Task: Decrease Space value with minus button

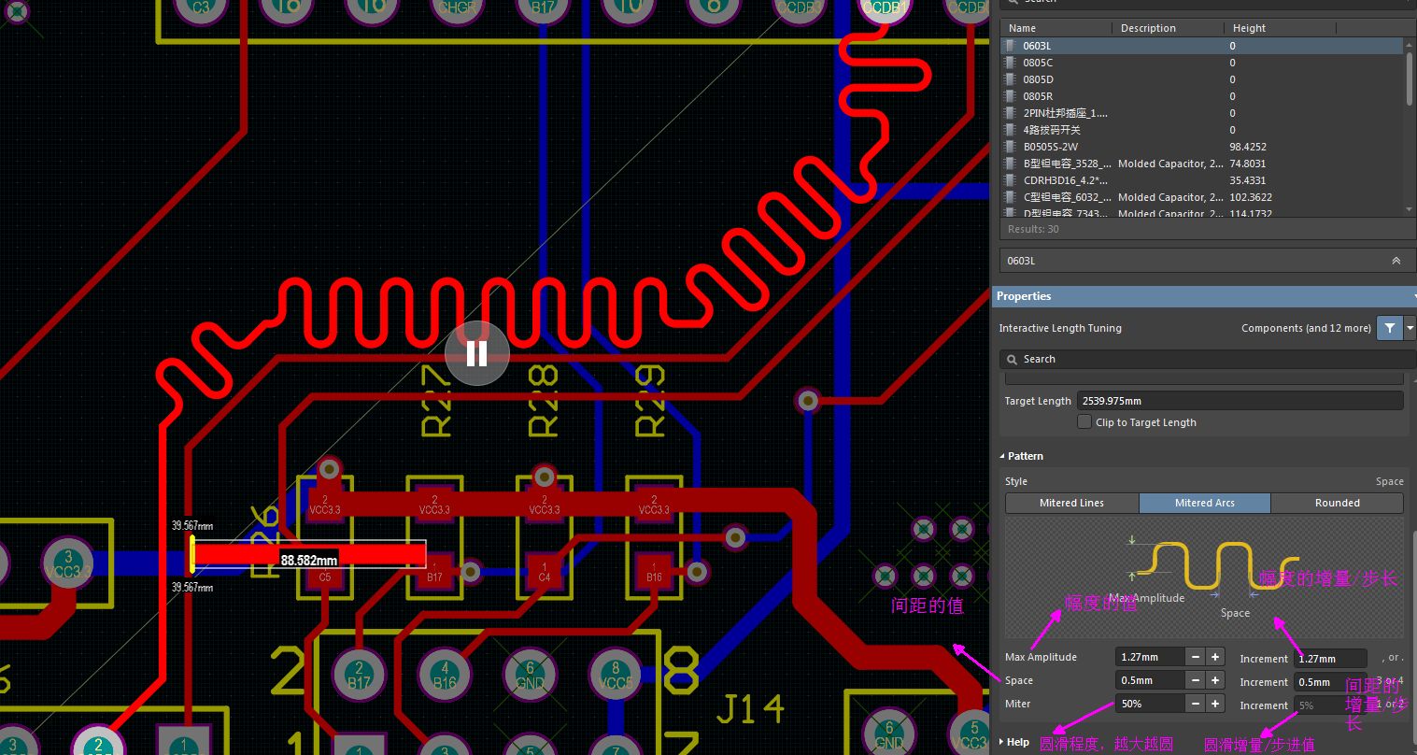Action: 1195,680
